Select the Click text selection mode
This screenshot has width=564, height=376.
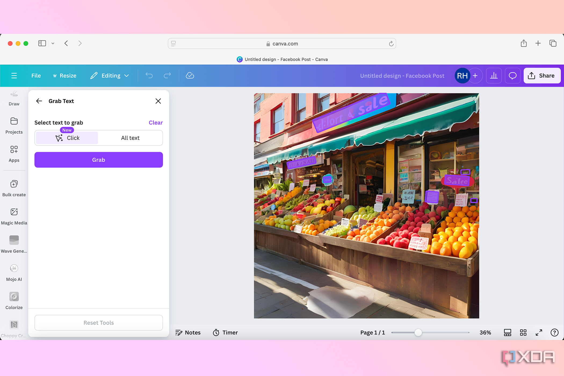click(67, 138)
